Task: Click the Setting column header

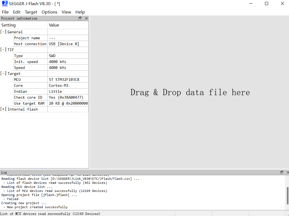Action: (24, 25)
